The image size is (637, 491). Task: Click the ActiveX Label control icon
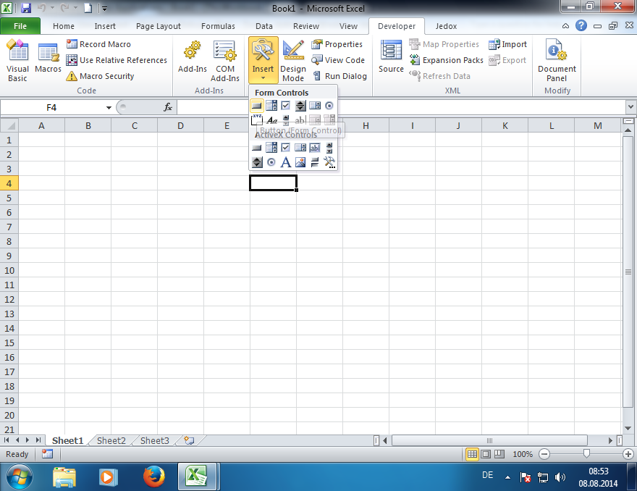pyautogui.click(x=286, y=162)
